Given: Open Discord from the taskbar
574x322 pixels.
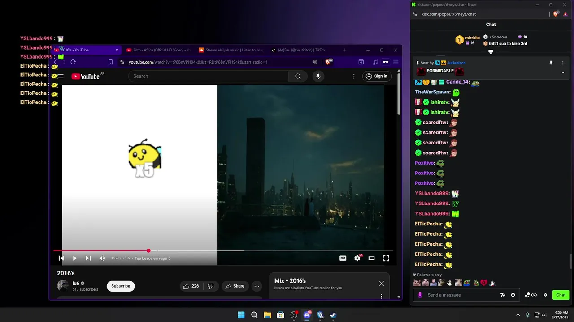Looking at the screenshot, I should click(x=307, y=315).
